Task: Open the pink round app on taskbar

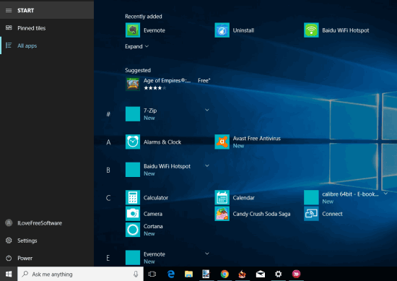Action: tap(296, 274)
